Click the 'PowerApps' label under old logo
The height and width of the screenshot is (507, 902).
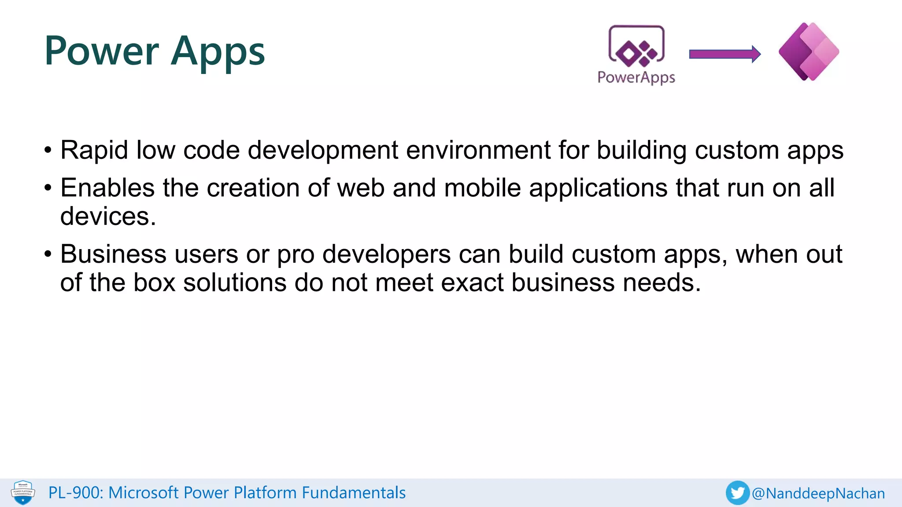(636, 77)
